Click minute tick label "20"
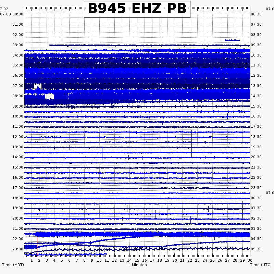Screen dimensions: 274x274 point(175,260)
